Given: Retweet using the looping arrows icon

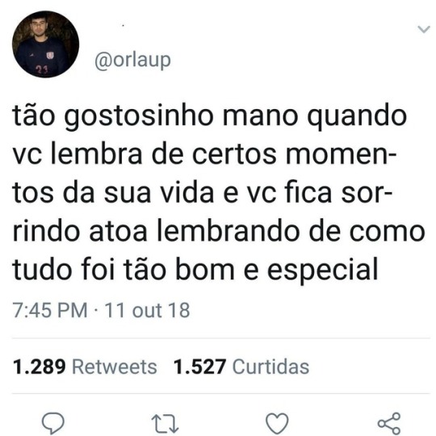Looking at the screenshot, I should coord(165,425).
